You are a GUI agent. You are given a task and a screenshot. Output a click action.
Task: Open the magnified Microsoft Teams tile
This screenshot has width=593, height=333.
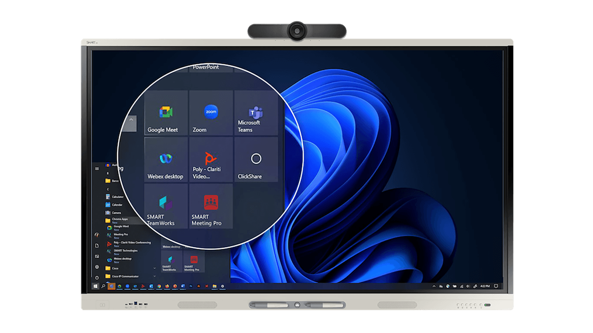pyautogui.click(x=256, y=113)
